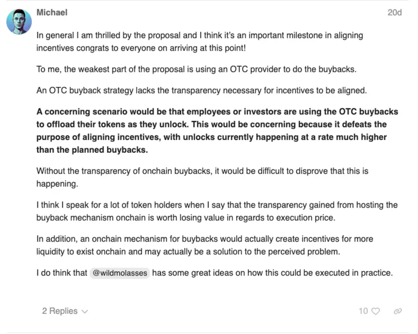Click the line "Without the transparency of onchain buybacks"

coord(202,171)
